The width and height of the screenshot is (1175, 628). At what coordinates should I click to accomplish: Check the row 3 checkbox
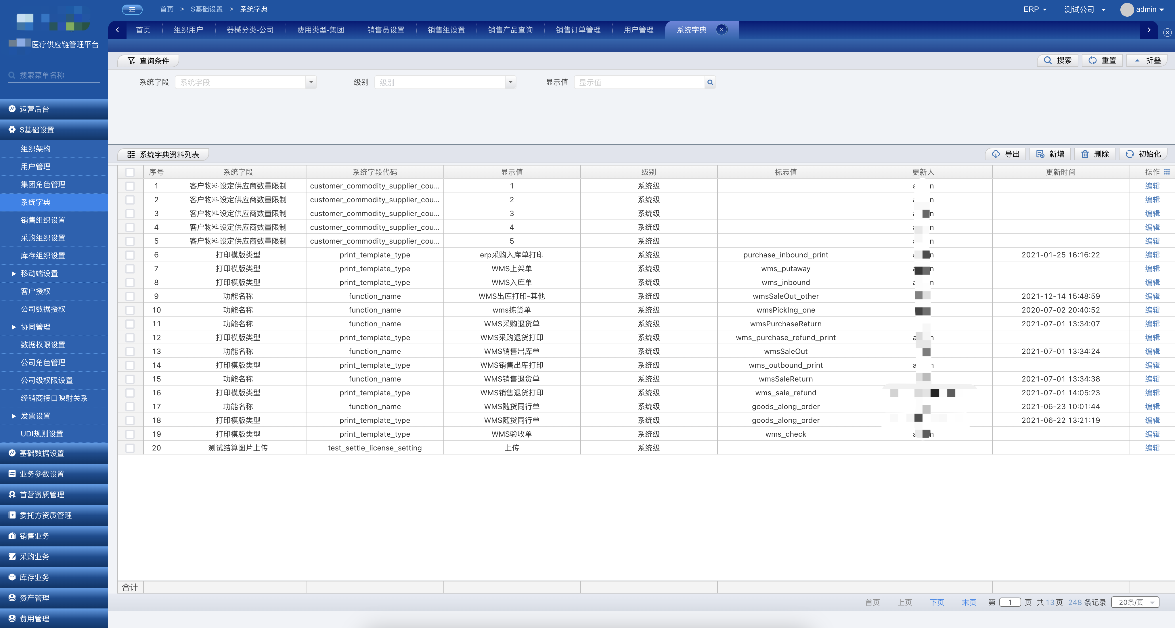(x=130, y=213)
